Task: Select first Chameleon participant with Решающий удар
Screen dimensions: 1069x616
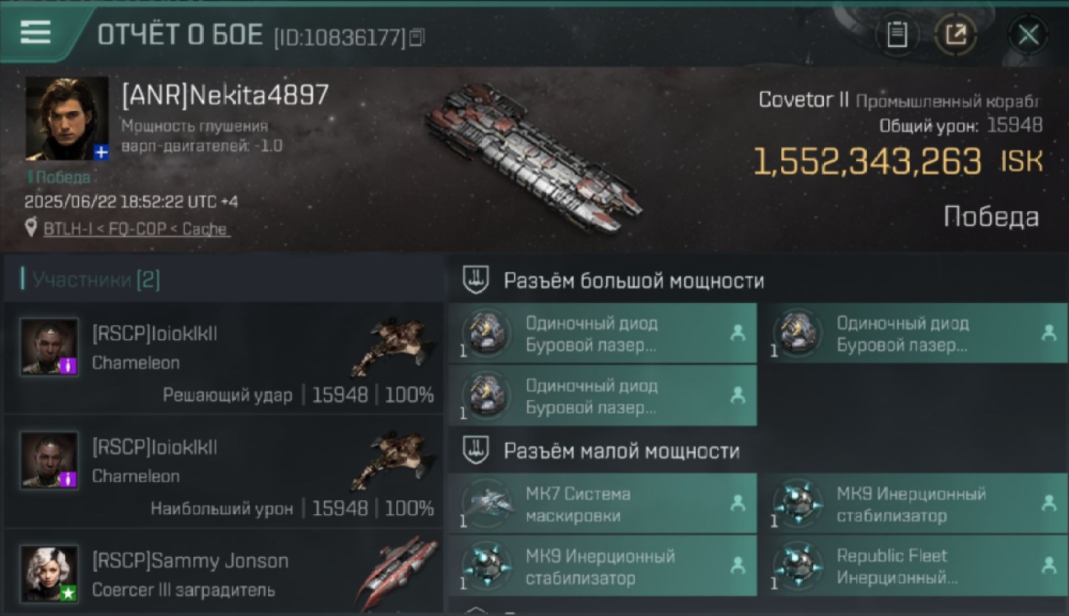Action: pos(224,358)
